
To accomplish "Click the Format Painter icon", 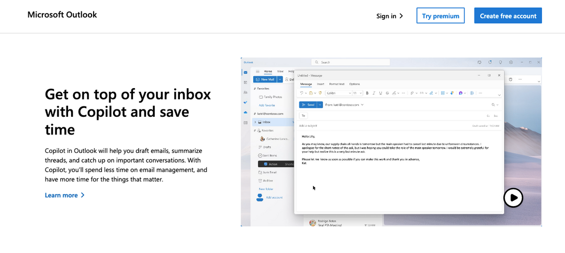I will (x=320, y=93).
